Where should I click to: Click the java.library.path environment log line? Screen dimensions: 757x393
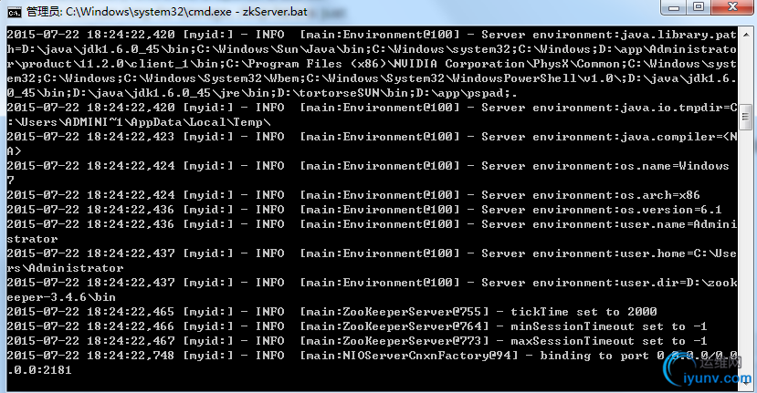click(x=372, y=35)
